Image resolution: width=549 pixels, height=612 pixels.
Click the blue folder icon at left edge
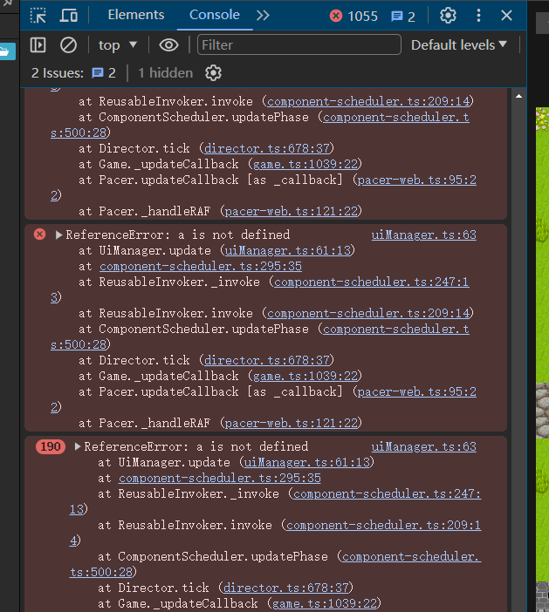point(7,51)
